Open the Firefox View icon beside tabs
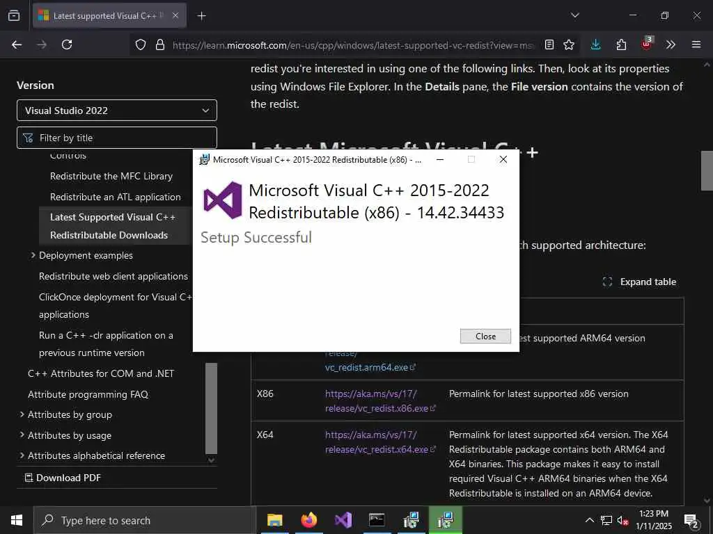Screen dimensions: 713x534 [x=14, y=15]
